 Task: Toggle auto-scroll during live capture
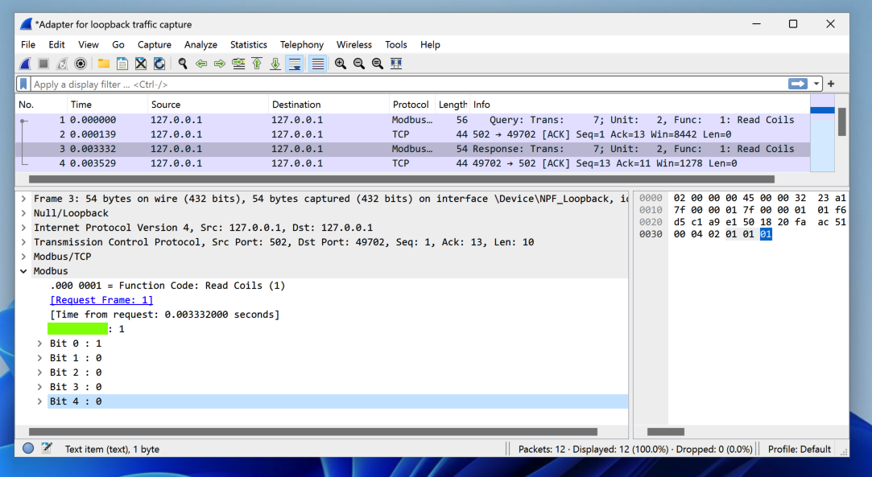[x=295, y=64]
